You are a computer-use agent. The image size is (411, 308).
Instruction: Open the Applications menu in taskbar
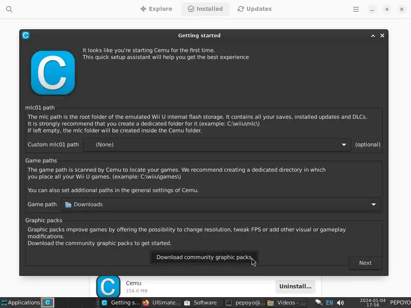tap(20, 303)
